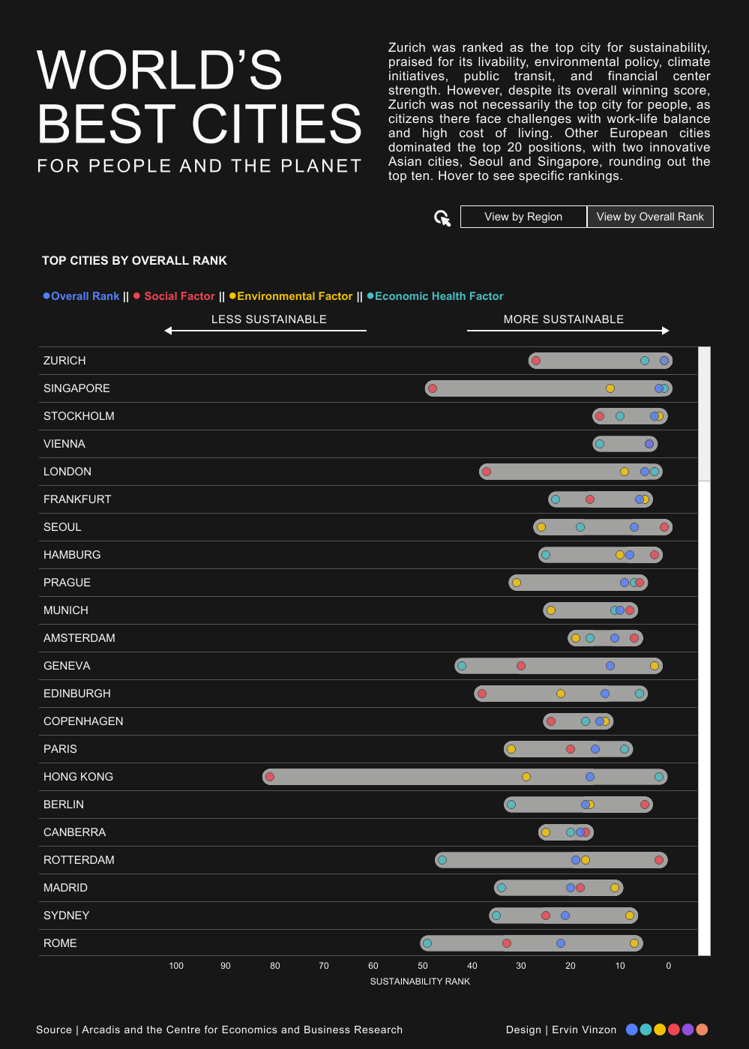Click London's red social factor dot

pyautogui.click(x=487, y=472)
